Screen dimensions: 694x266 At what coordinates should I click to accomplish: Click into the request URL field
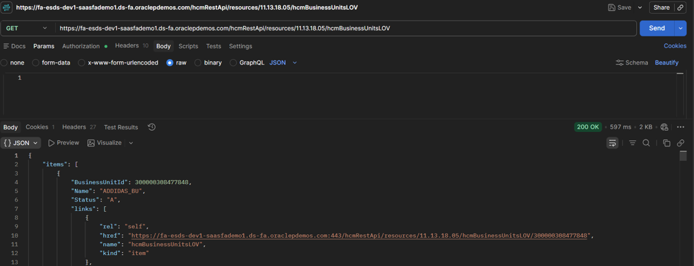point(345,28)
